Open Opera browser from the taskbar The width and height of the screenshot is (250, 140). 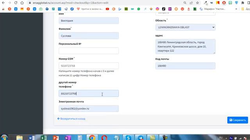[x=104, y=137]
